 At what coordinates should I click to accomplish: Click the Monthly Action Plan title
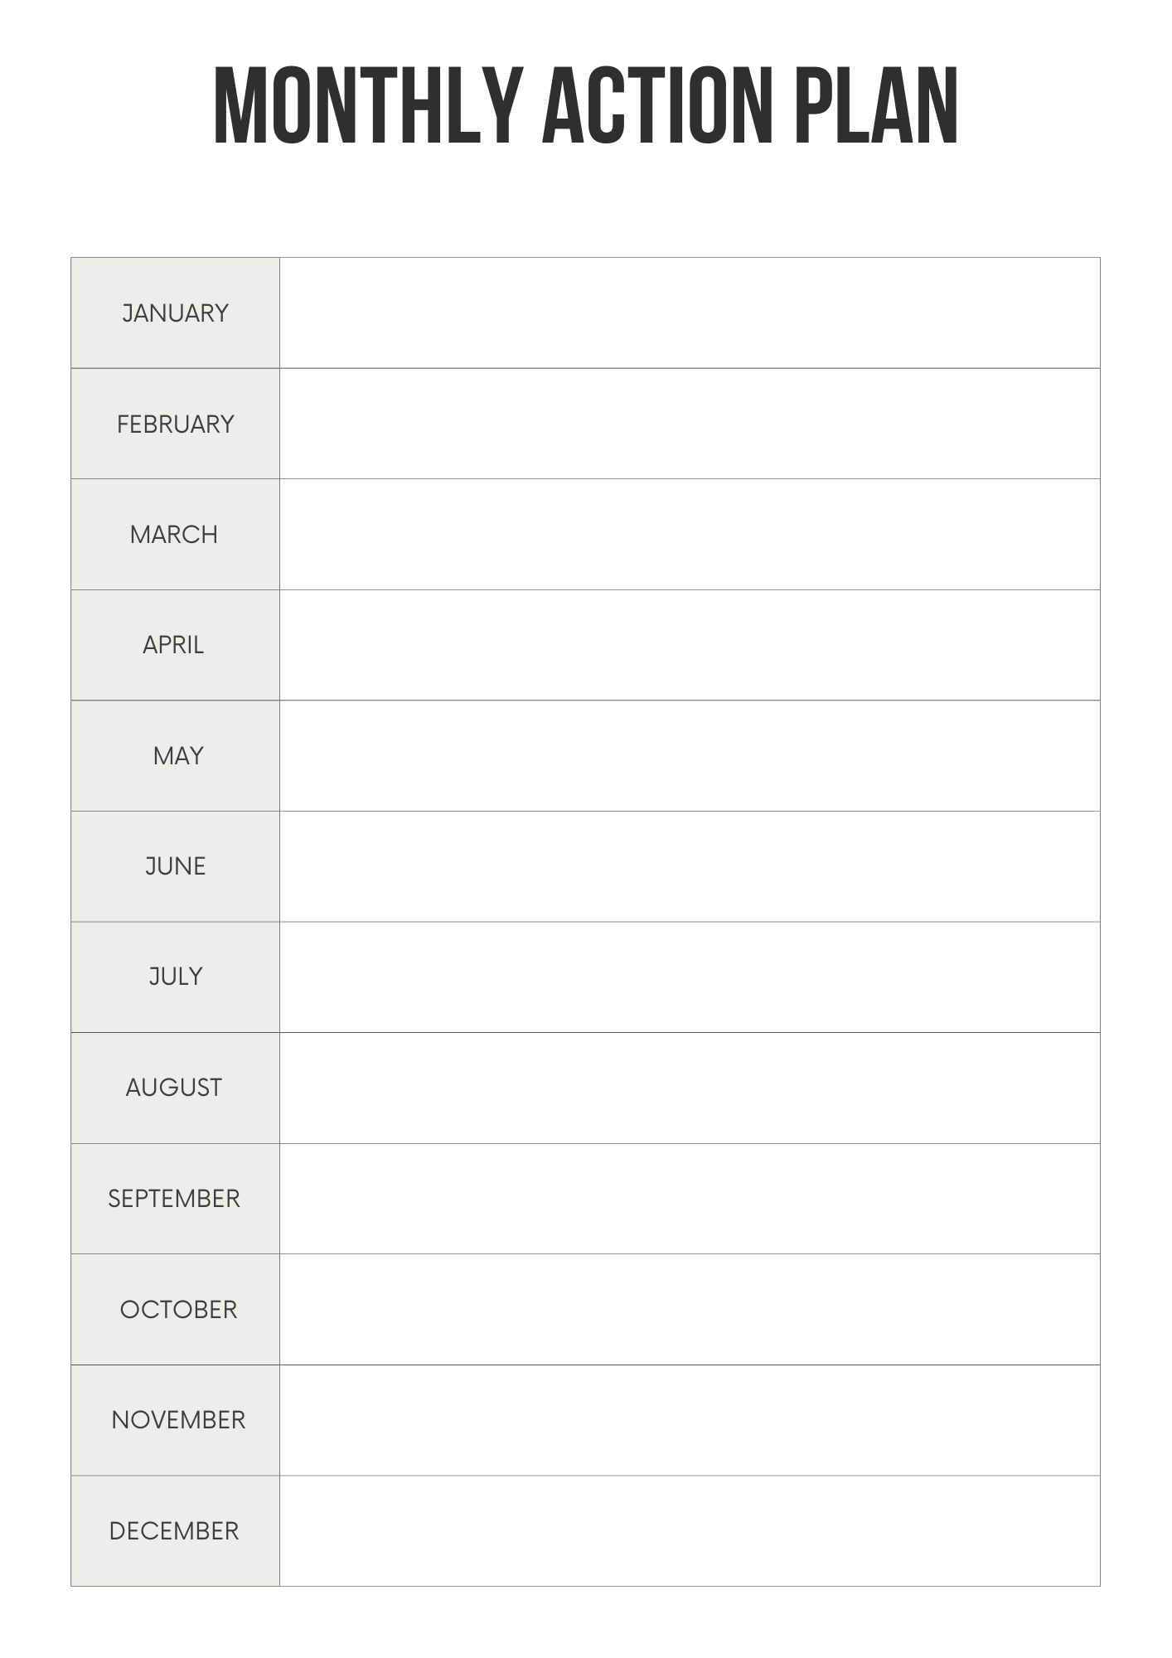point(585,106)
